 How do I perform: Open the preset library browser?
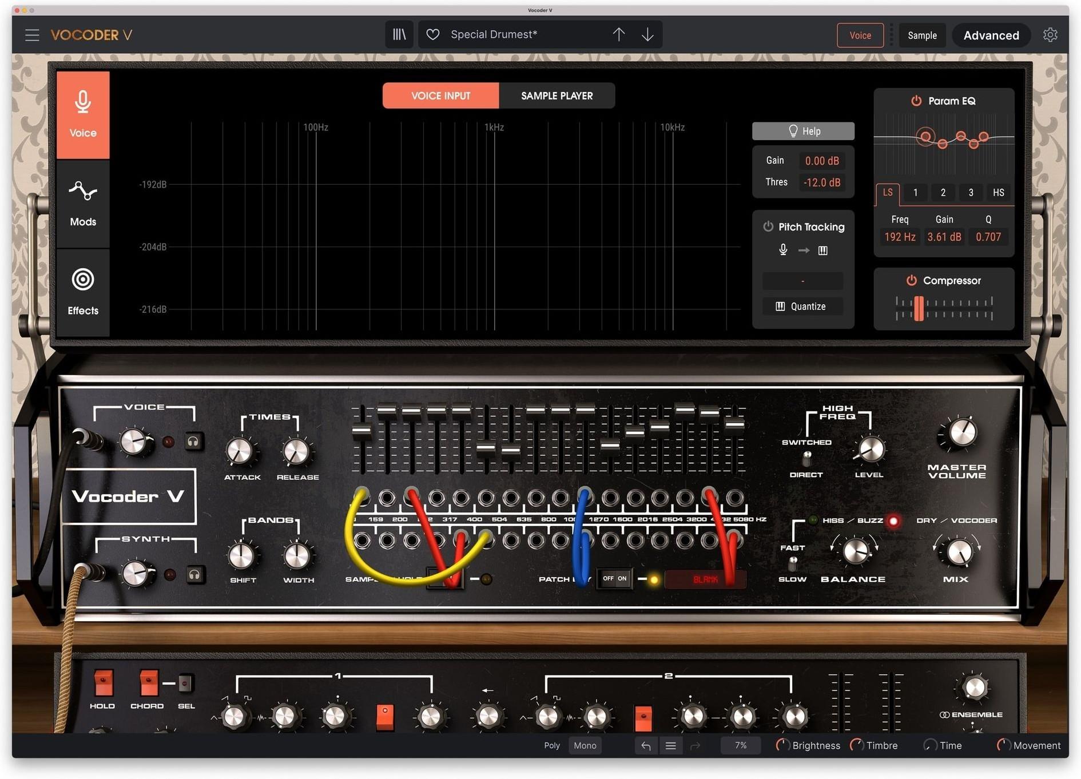pyautogui.click(x=399, y=34)
